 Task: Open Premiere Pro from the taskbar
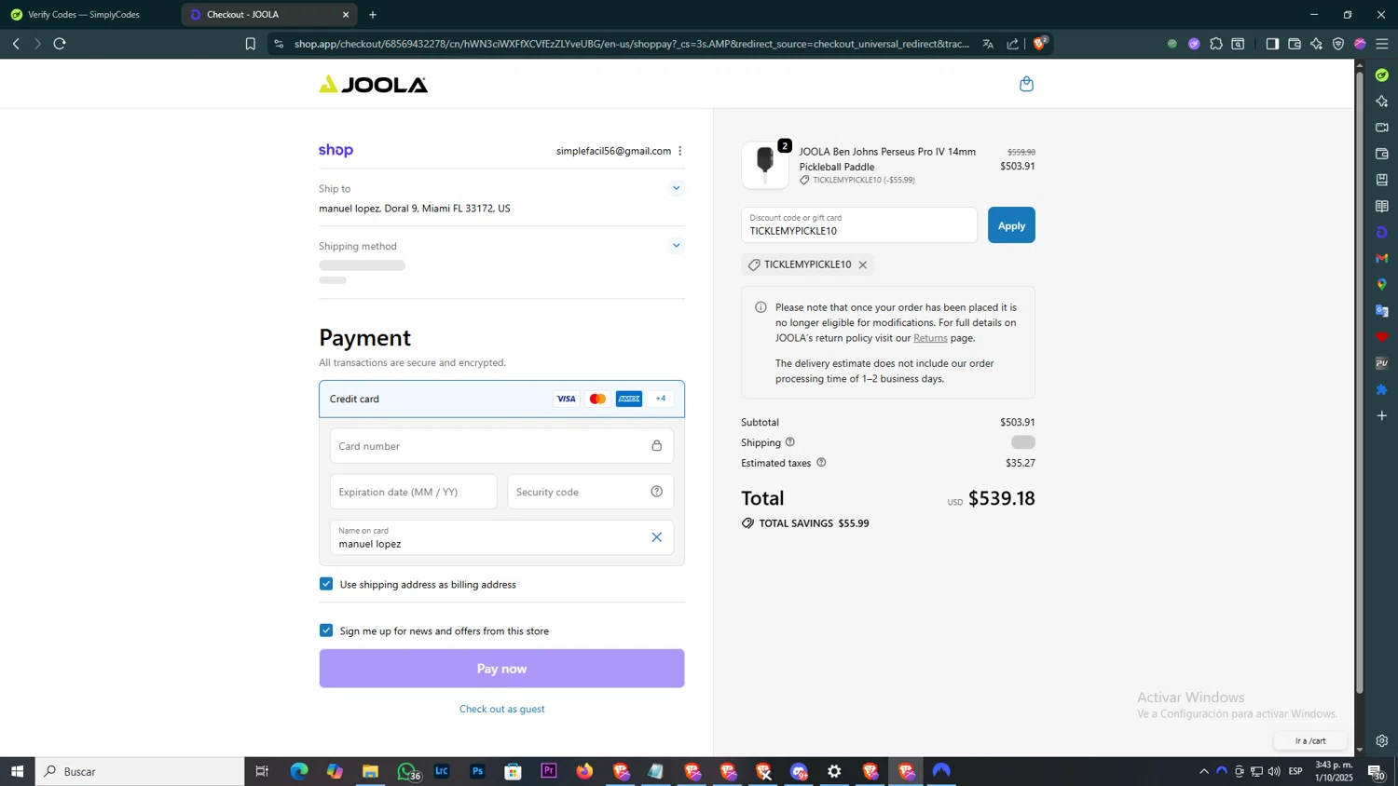pyautogui.click(x=549, y=771)
